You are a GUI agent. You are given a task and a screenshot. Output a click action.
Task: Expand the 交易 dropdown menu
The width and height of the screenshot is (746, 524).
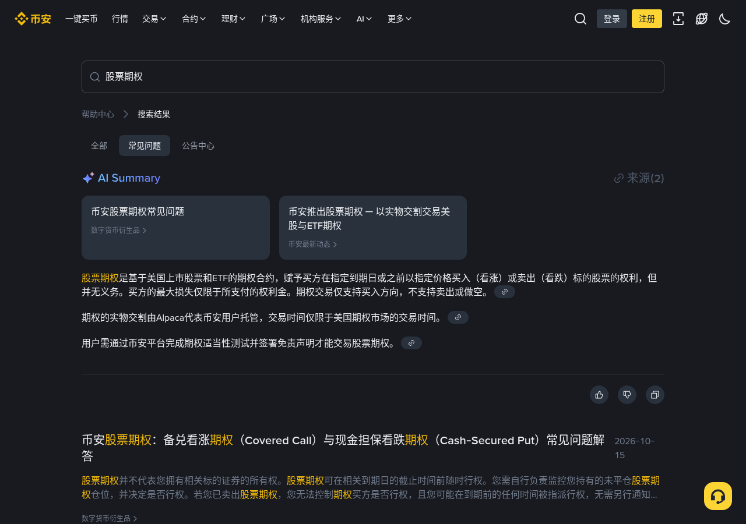(154, 19)
